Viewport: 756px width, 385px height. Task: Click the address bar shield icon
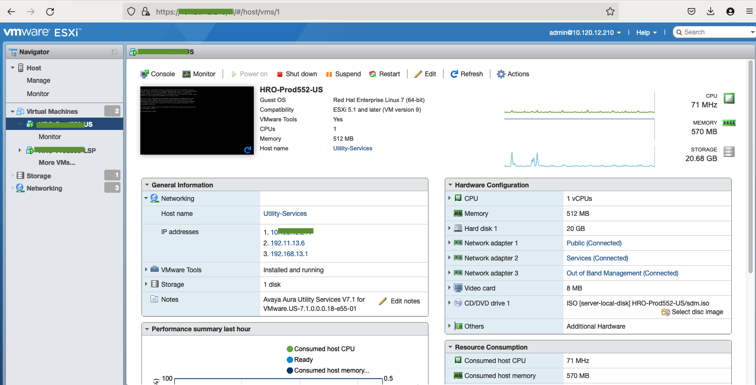[x=131, y=11]
